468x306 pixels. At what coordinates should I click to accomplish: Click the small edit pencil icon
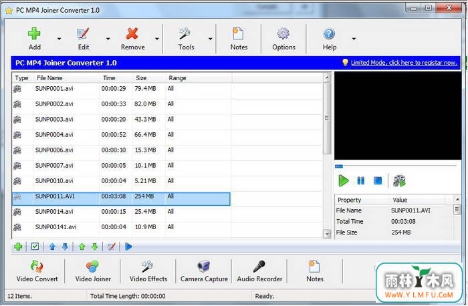click(112, 247)
